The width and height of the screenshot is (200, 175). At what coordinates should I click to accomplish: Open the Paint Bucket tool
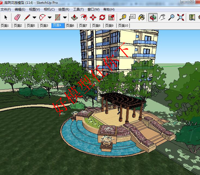coord(141,17)
